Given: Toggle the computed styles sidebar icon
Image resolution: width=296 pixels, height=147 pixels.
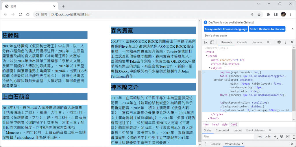Looking at the screenshot, I should (x=288, y=136).
